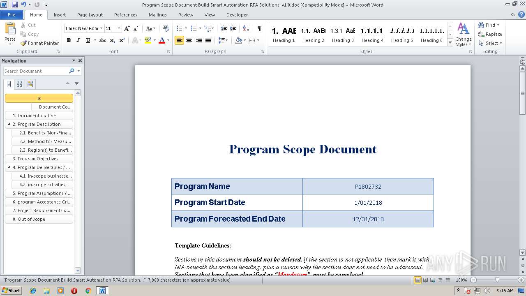Jump to 8. Out of scope heading
Image resolution: width=526 pixels, height=296 pixels.
coord(39,219)
